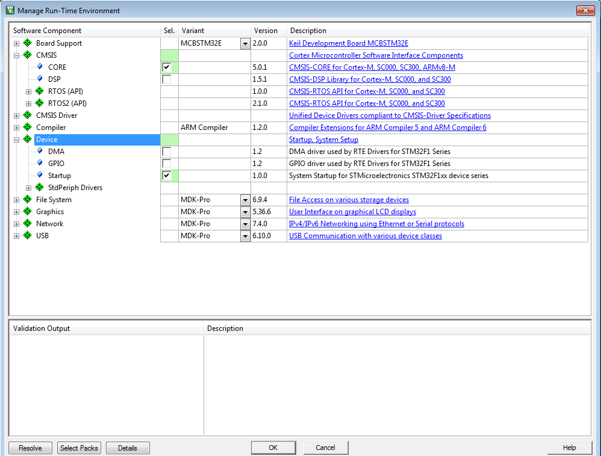Click the Cancel button

(x=325, y=447)
